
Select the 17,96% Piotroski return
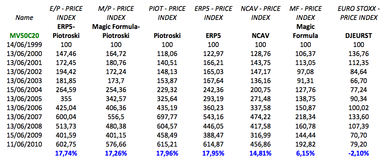click(167, 154)
